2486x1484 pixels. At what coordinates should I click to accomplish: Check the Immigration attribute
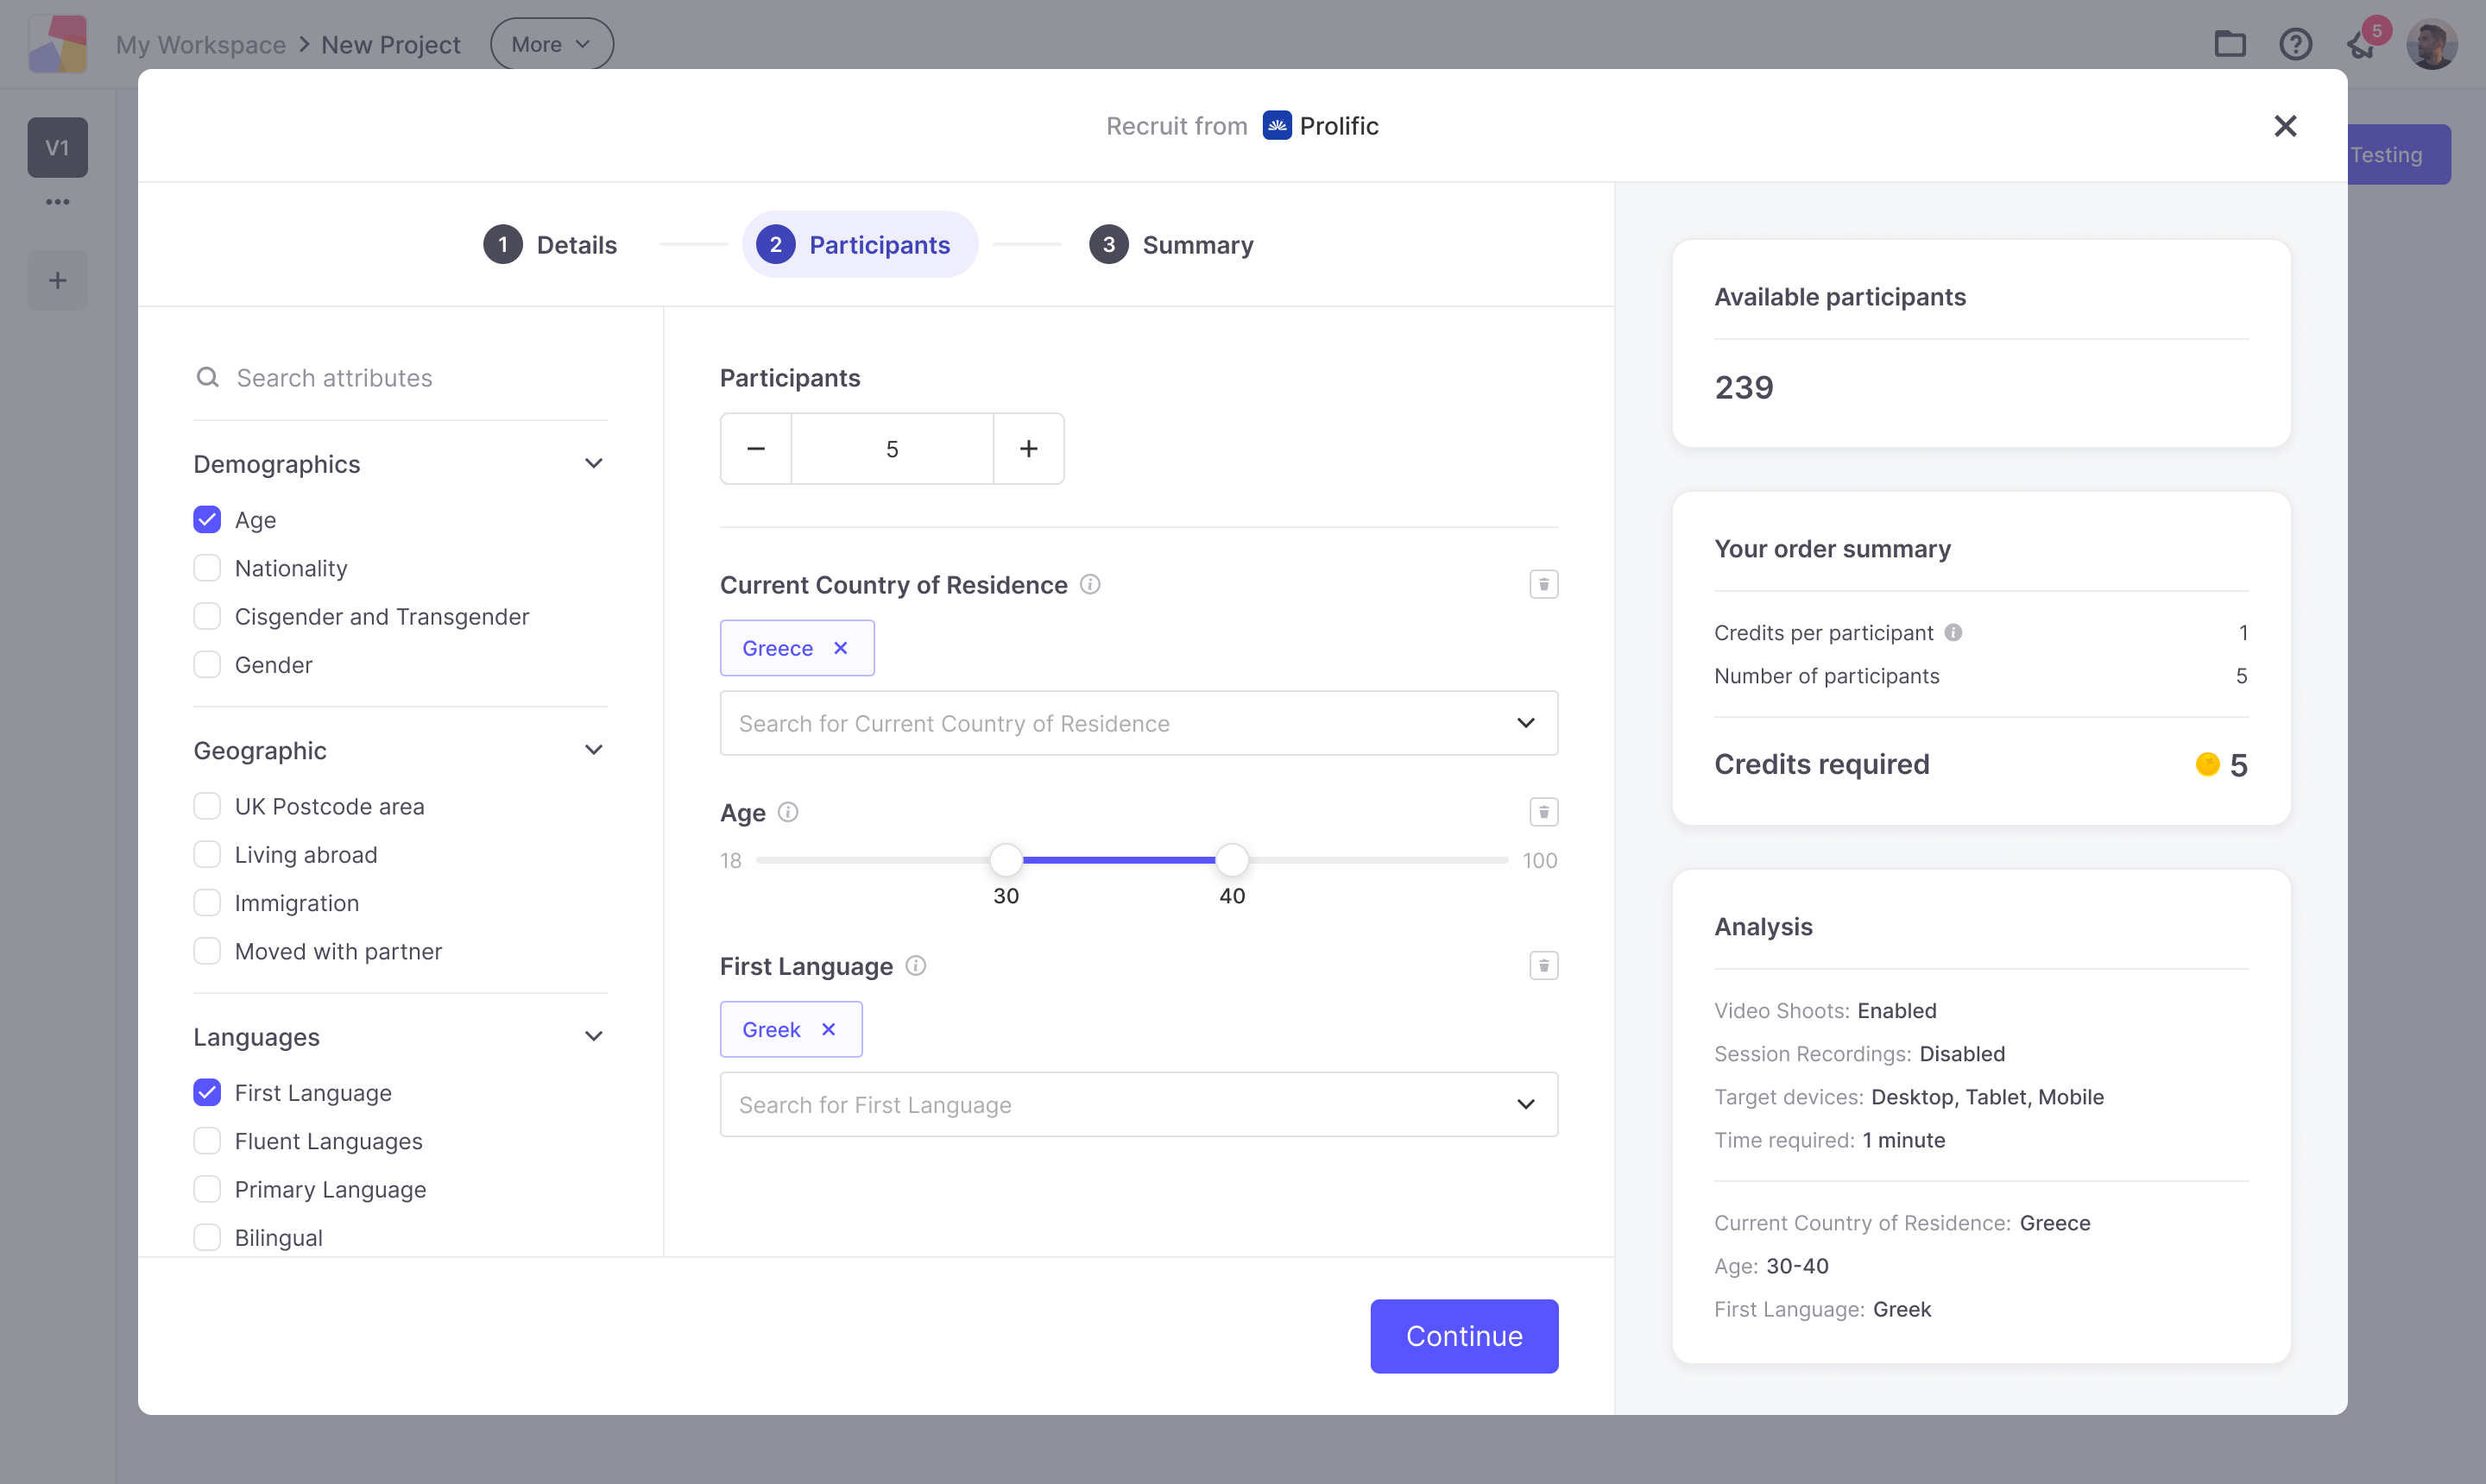(207, 903)
